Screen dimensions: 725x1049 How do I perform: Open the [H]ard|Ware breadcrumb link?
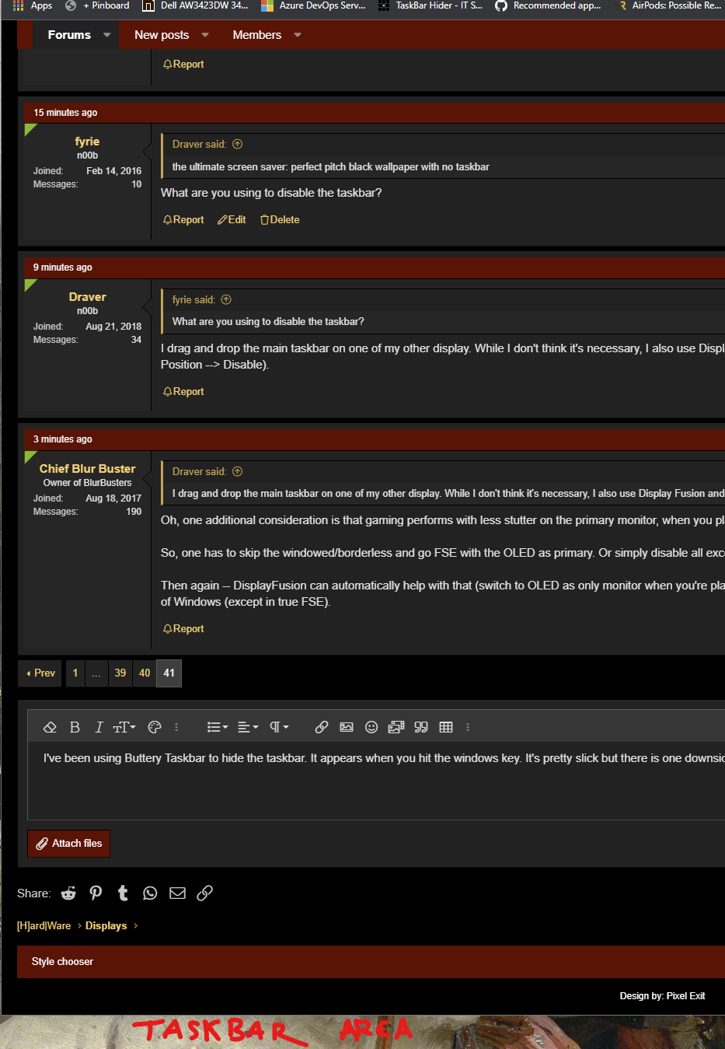tap(44, 925)
